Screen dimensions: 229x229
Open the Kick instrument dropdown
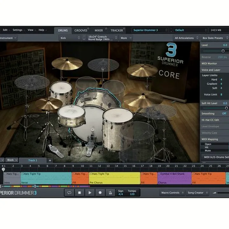70,38
